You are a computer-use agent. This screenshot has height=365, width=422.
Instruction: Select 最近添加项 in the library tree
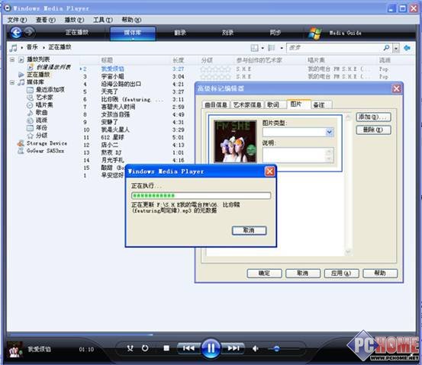50,89
